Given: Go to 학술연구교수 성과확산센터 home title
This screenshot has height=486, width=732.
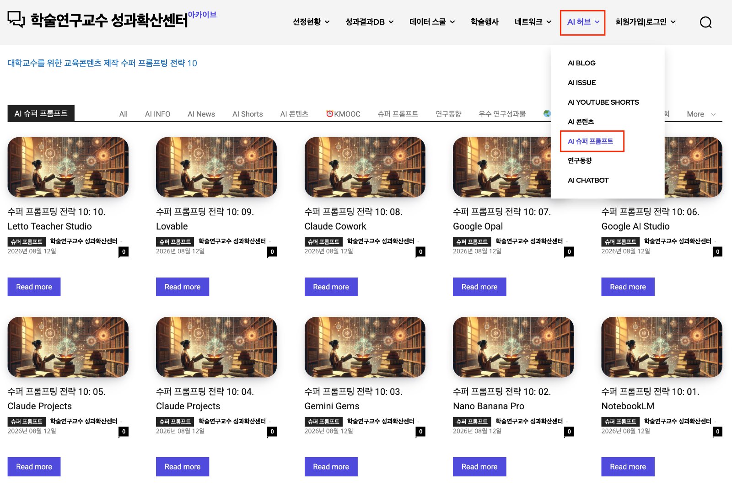Looking at the screenshot, I should tap(109, 21).
